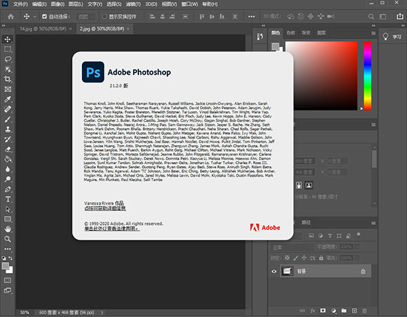Pick a color in the red color field
Viewport: 407px width, 317px height.
tap(322, 76)
